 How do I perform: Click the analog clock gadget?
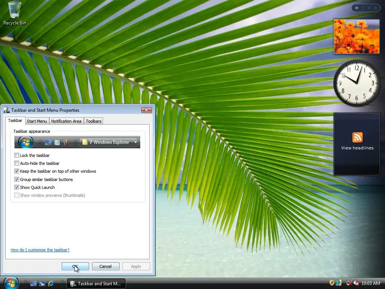click(356, 83)
